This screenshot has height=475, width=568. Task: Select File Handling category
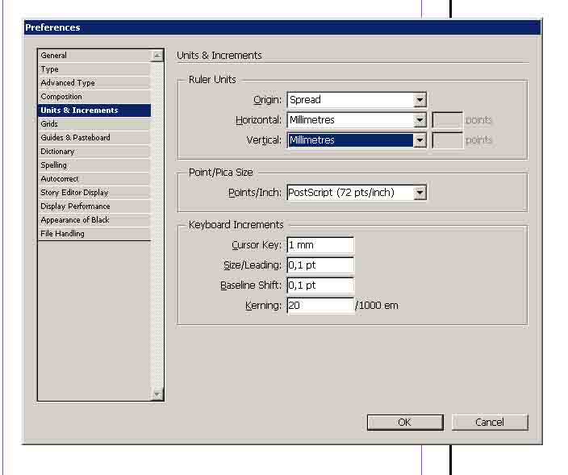pos(94,234)
